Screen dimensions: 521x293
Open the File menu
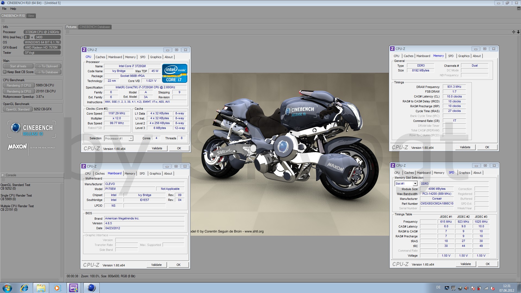tap(4, 9)
